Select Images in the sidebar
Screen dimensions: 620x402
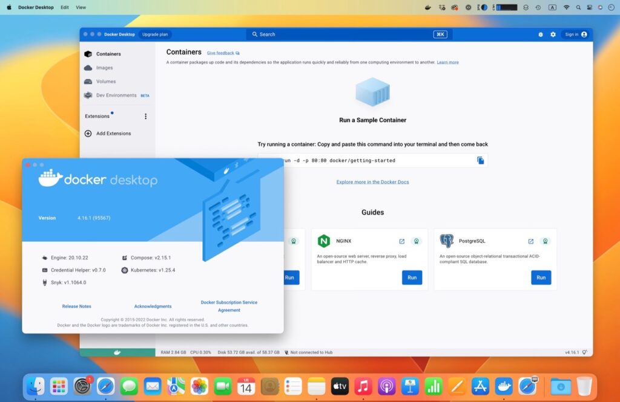click(104, 68)
